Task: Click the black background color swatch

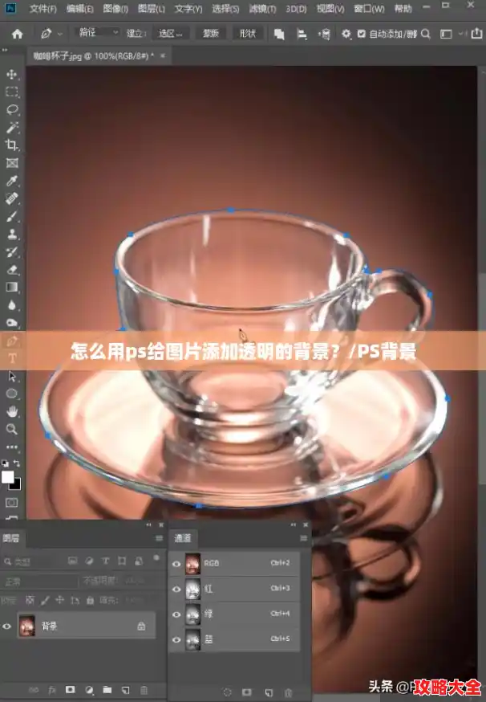Action: click(x=17, y=484)
